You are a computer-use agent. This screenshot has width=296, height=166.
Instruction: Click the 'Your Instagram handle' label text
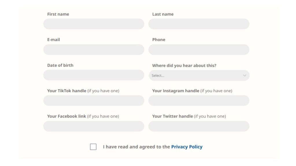176,91
